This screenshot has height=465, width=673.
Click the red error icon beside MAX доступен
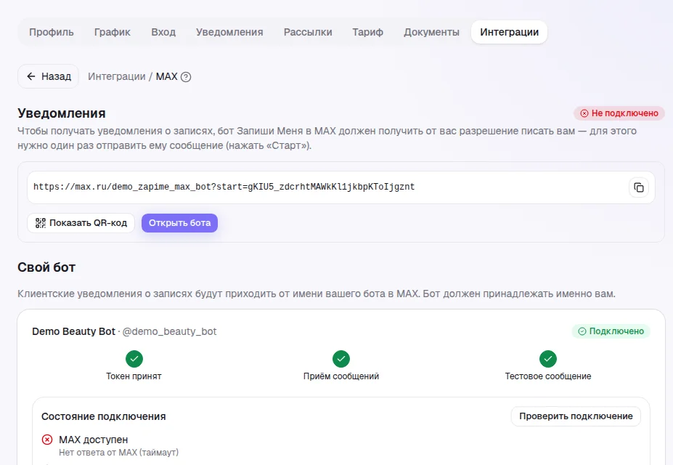tap(47, 440)
